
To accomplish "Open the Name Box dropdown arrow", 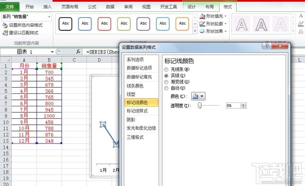I will (52, 52).
